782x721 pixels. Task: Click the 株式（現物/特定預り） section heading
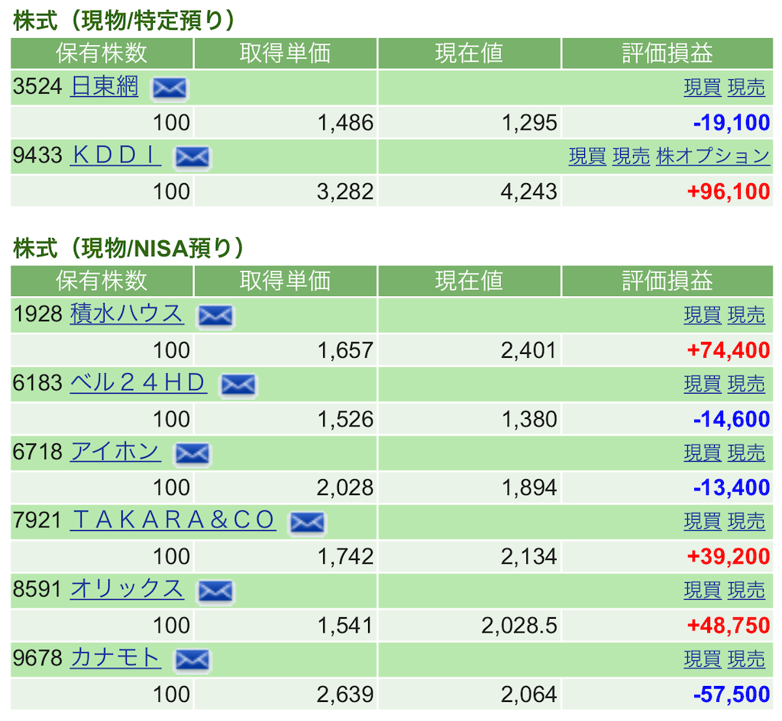point(123,21)
